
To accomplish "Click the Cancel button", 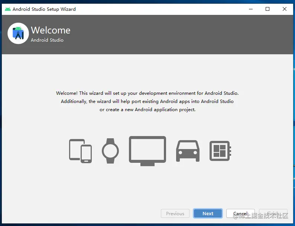I will 240,213.
